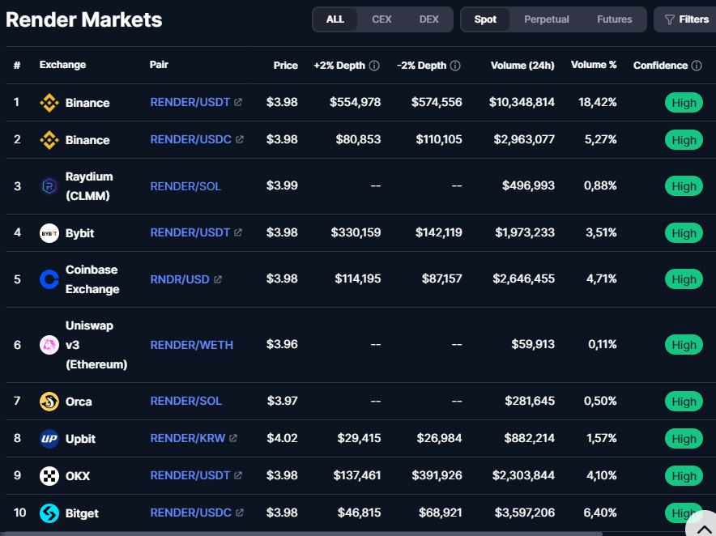Click the Binance logo in the RENDER/USDT row
This screenshot has height=536, width=716.
point(49,103)
